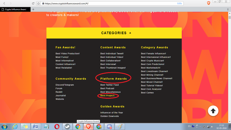Switch to Crypto Influence Award tab
Image resolution: width=231 pixels, height=130 pixels.
click(x=15, y=9)
